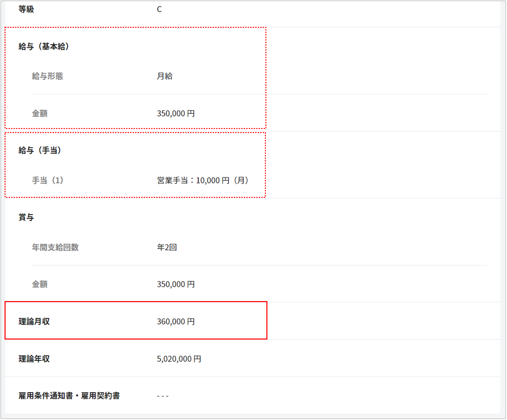This screenshot has height=420, width=507.
Task: Select the 350,000円 bonus amount
Action: [176, 284]
